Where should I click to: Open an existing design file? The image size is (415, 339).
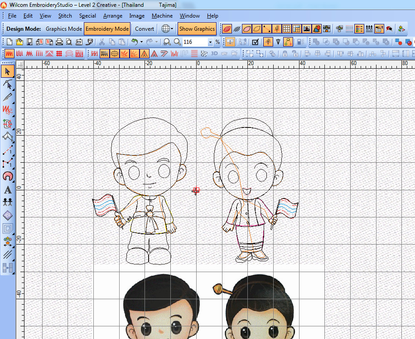pos(19,42)
